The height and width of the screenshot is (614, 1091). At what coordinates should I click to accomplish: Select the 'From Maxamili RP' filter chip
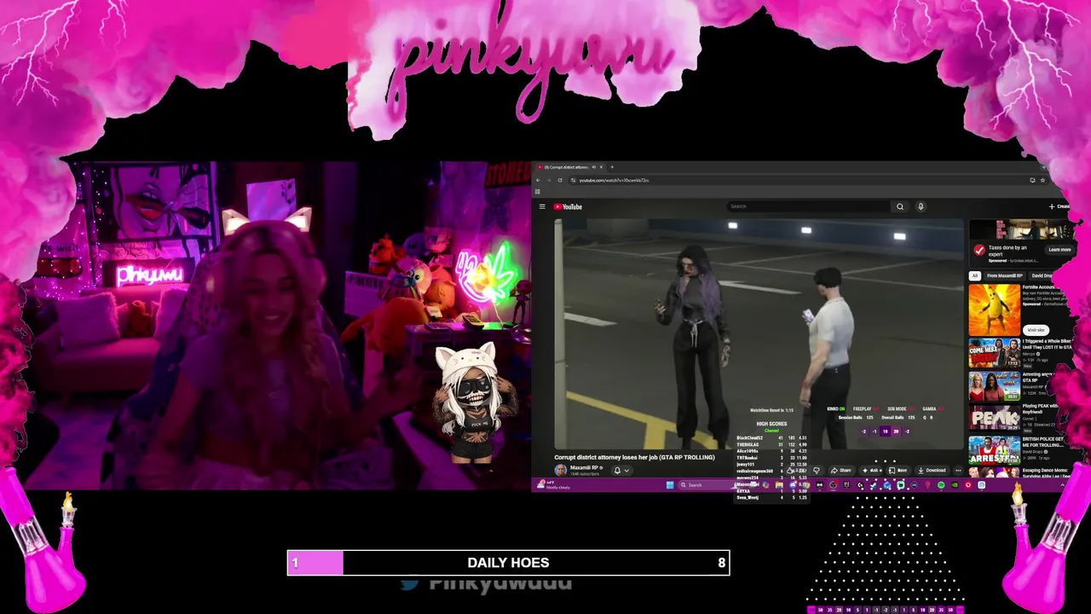point(1005,275)
